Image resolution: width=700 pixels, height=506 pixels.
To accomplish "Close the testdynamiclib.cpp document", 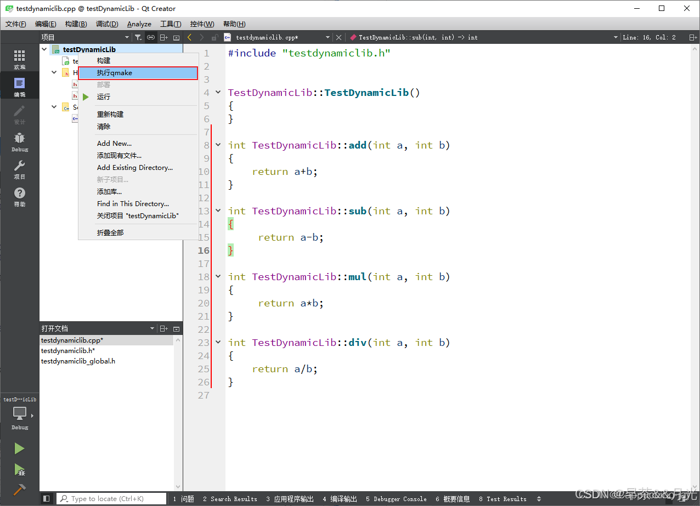I will [338, 37].
